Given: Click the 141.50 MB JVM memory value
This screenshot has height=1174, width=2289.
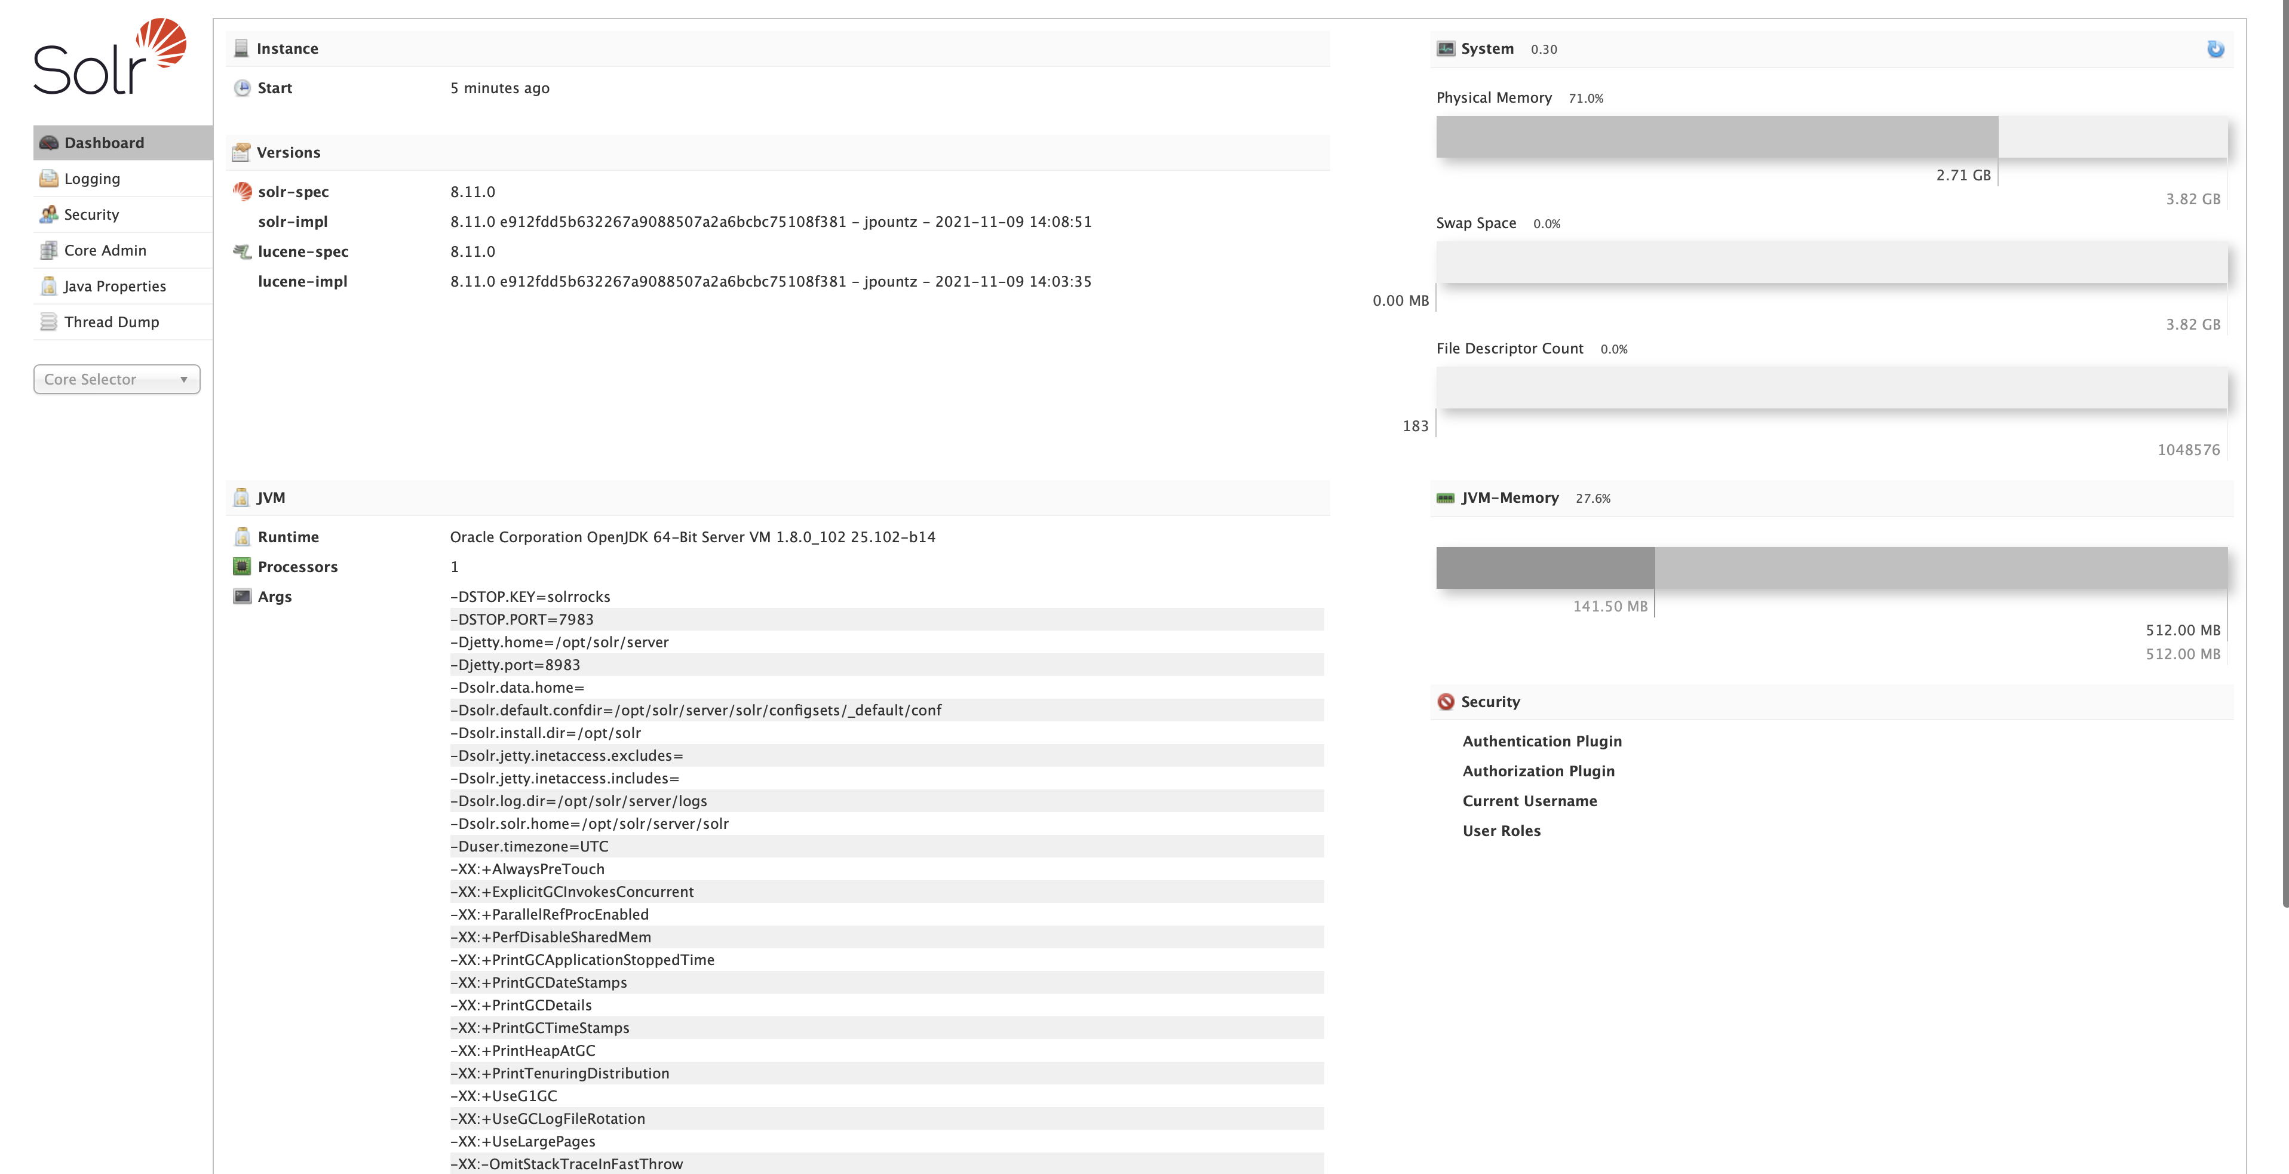Looking at the screenshot, I should (x=1610, y=606).
